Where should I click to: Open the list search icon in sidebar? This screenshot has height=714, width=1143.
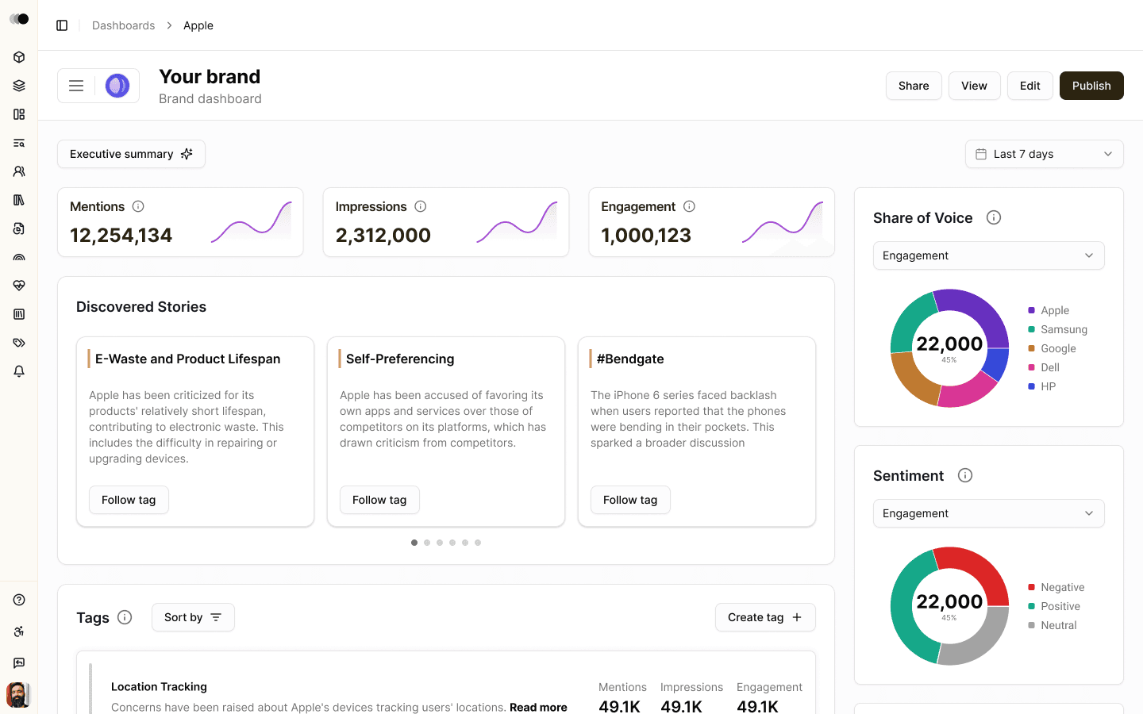coord(19,143)
